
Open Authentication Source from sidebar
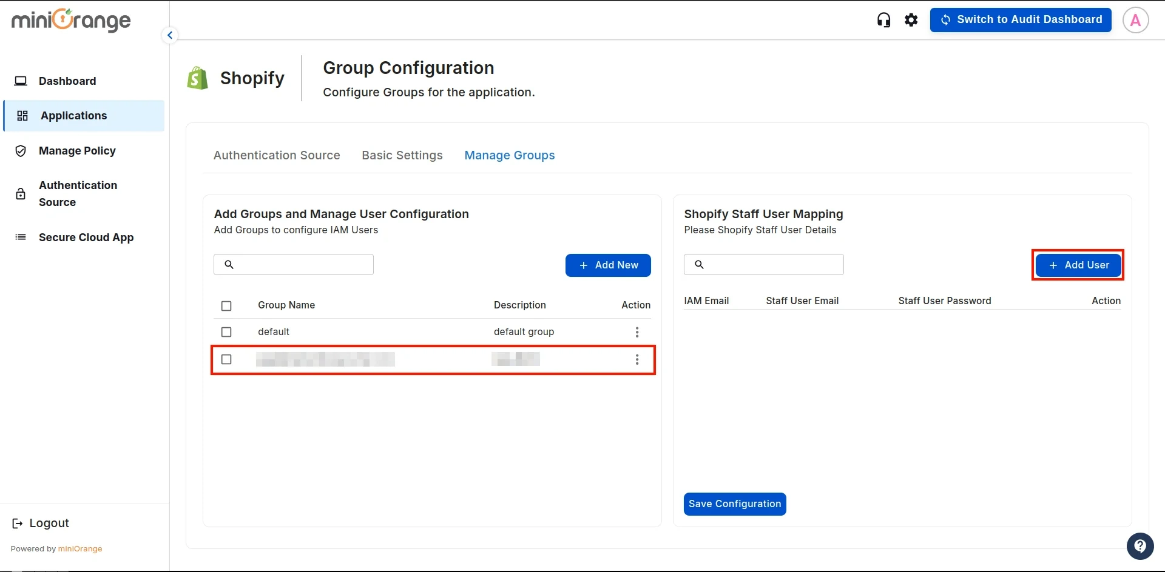click(x=78, y=193)
